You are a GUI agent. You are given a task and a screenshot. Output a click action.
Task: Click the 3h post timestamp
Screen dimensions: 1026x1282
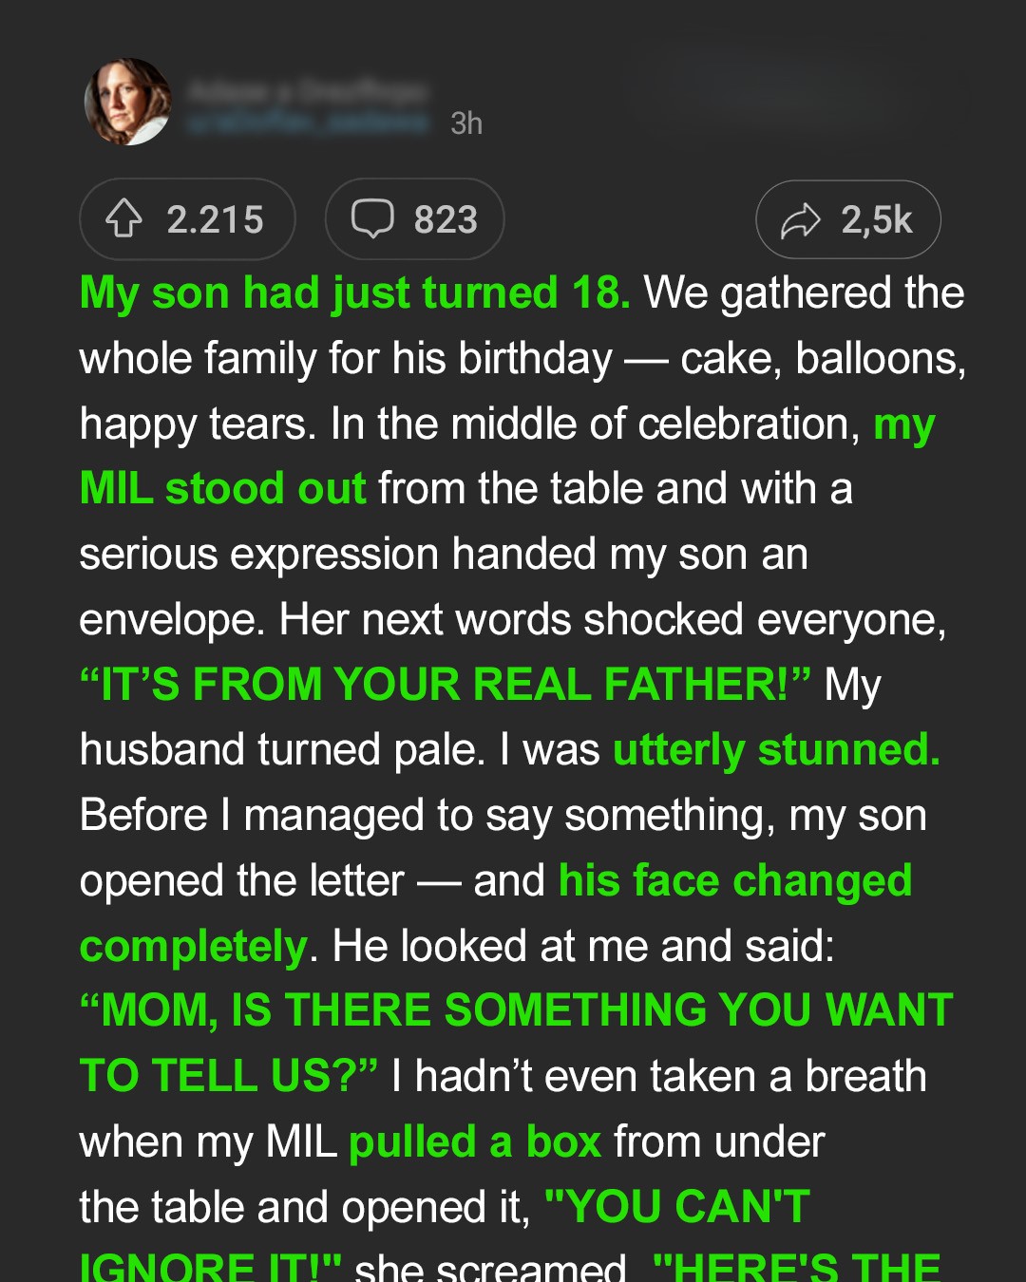(x=466, y=123)
